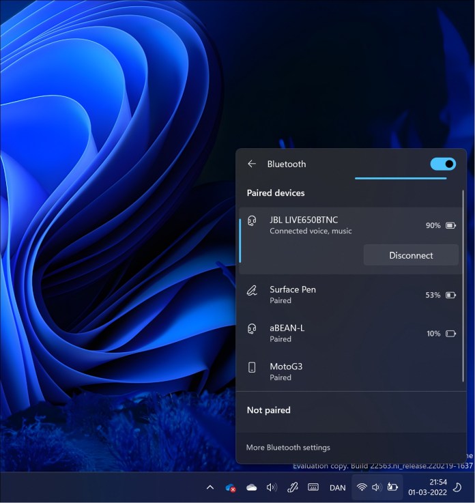Click the pen menu icon in taskbar

(x=293, y=487)
